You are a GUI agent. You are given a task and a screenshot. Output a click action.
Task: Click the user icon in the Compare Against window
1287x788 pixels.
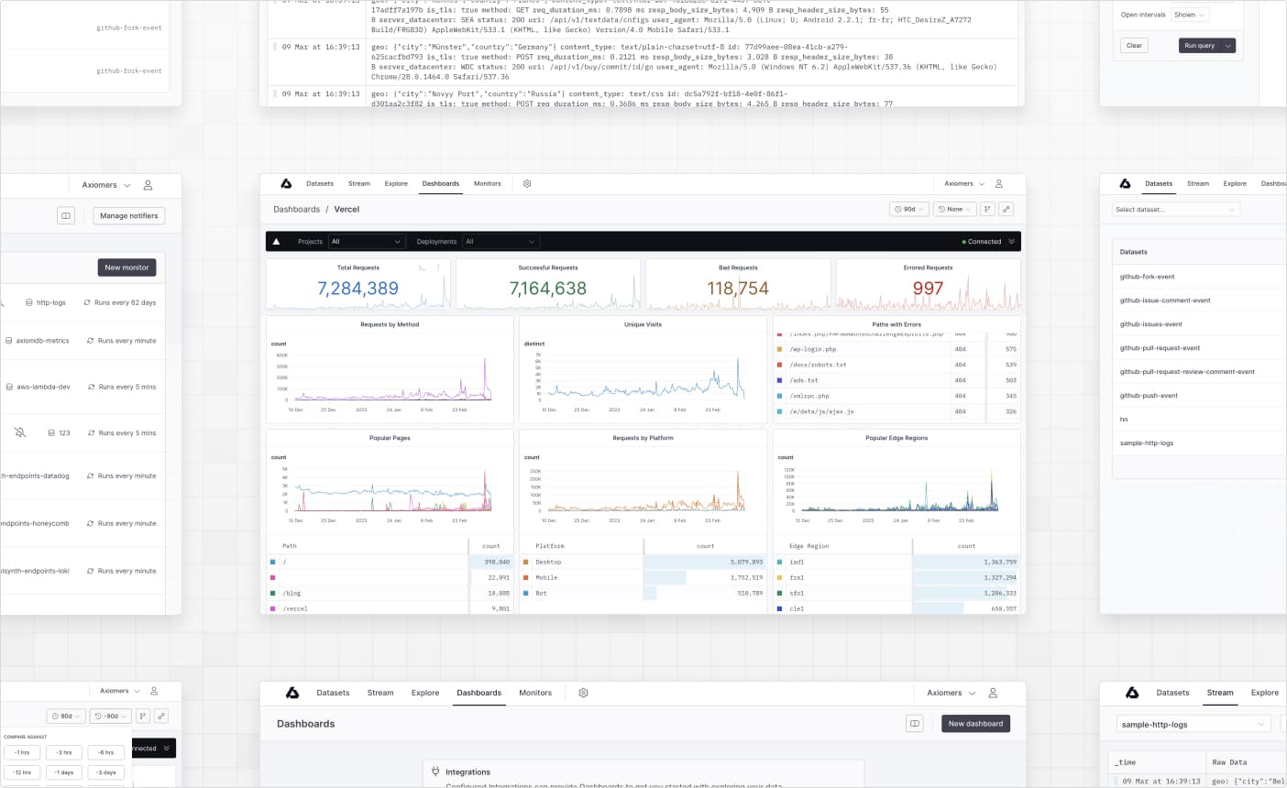click(154, 691)
